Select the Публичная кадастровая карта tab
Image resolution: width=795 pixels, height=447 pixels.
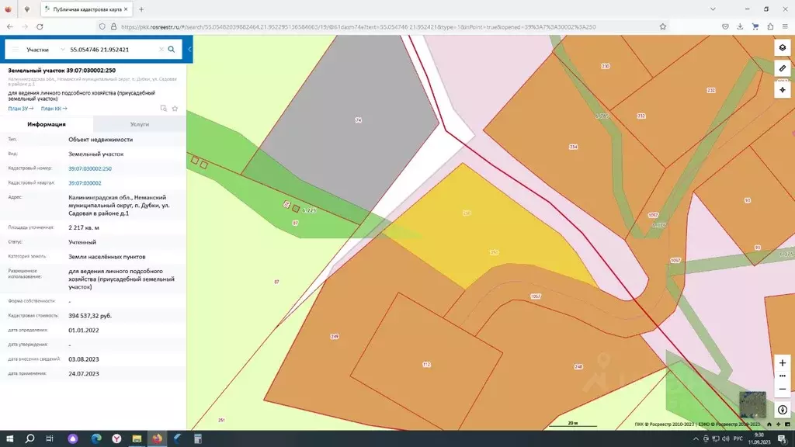pyautogui.click(x=87, y=9)
